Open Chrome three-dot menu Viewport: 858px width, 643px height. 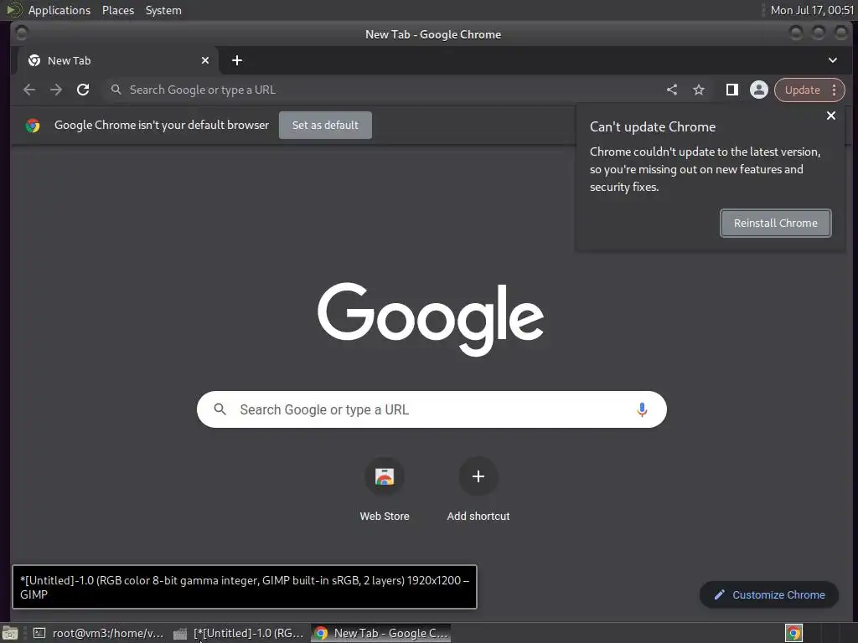834,90
